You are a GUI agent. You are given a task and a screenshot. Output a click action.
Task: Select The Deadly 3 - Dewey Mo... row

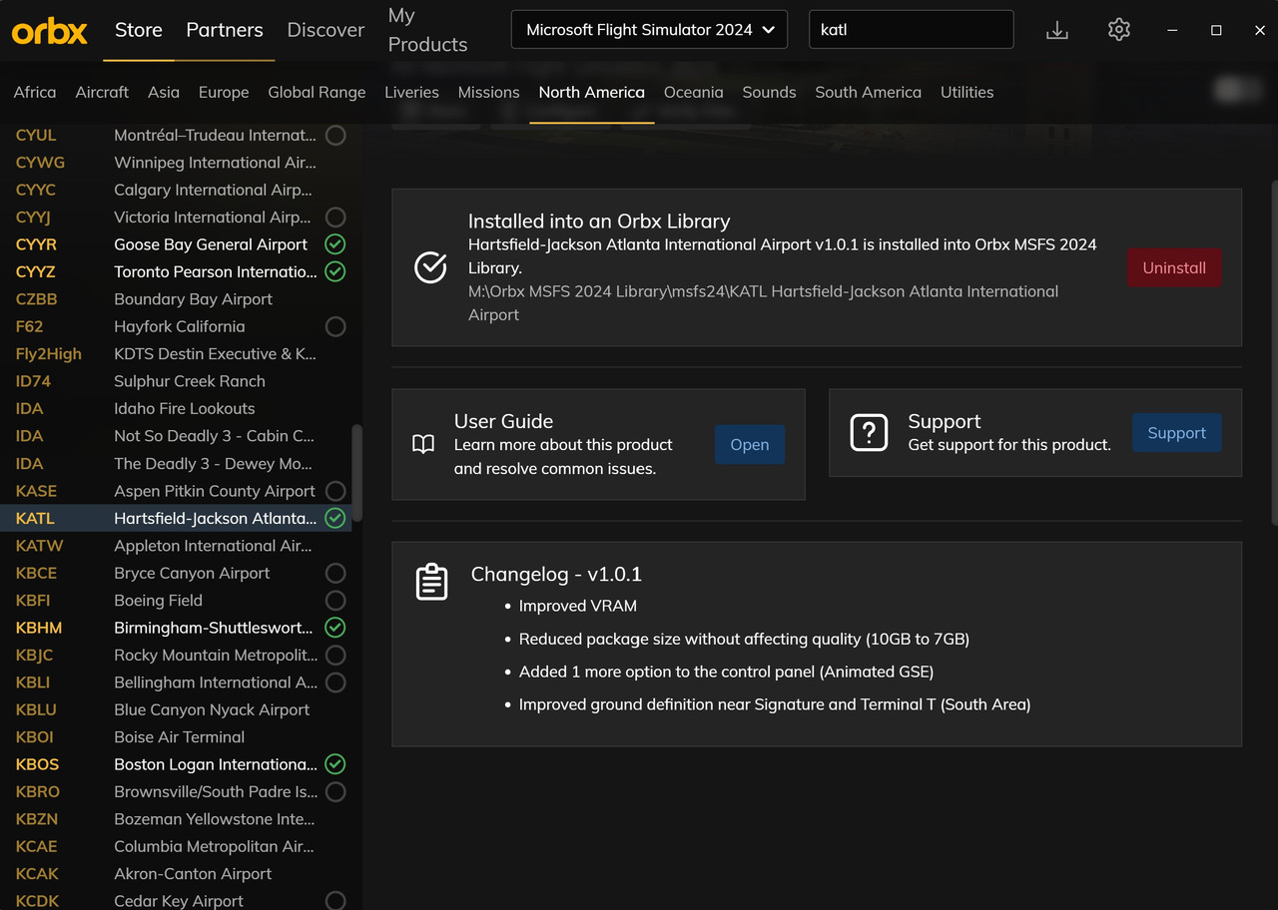pos(175,464)
